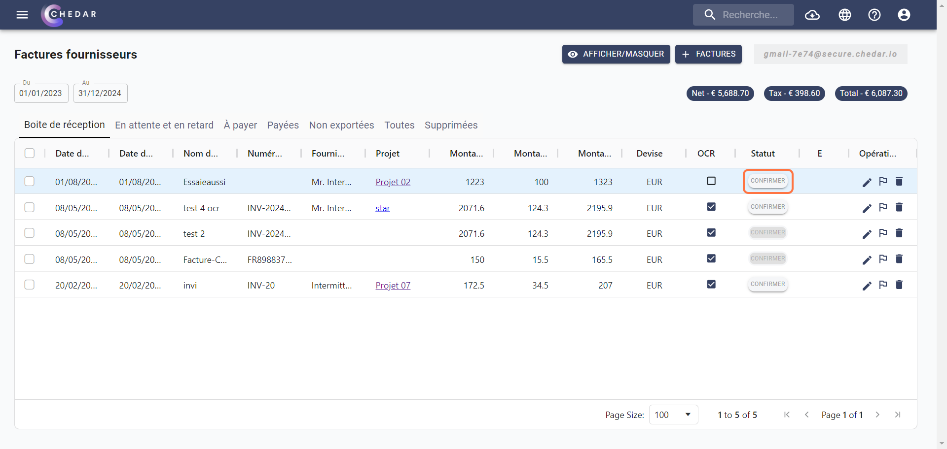Image resolution: width=947 pixels, height=449 pixels.
Task: Open the help question mark icon
Action: point(874,15)
